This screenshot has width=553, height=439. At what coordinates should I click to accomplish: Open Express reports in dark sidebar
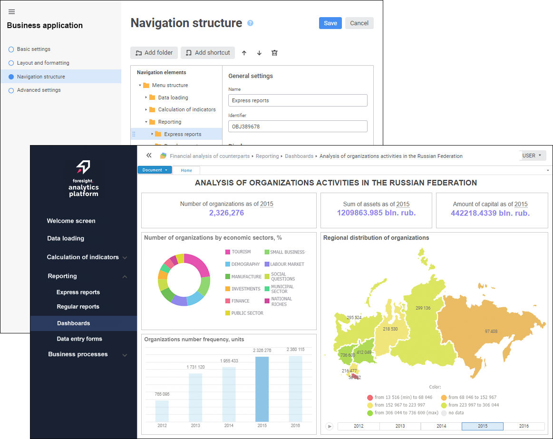78,292
